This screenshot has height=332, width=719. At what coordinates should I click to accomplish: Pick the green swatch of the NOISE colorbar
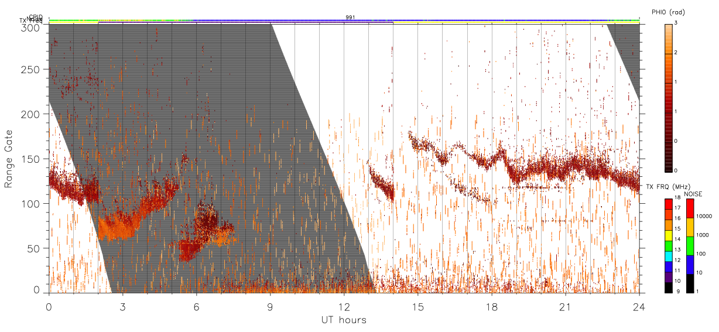point(690,246)
